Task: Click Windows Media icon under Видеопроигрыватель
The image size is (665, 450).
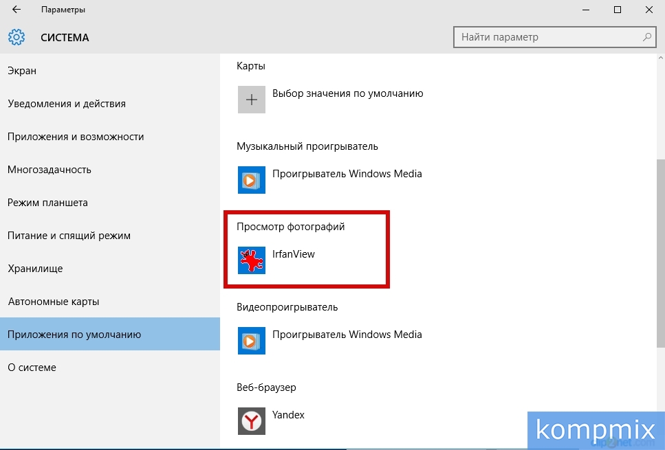Action: 252,341
